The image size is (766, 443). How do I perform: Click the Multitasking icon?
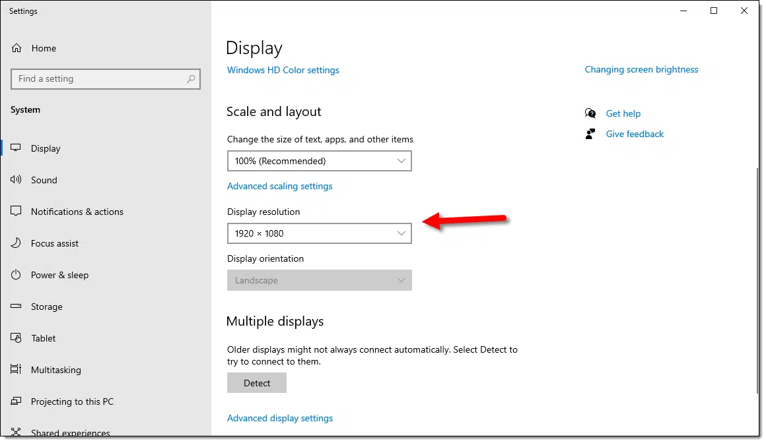tap(16, 369)
